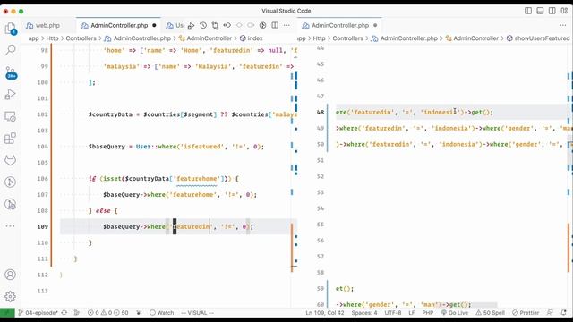Open the Manage gear icon
The height and width of the screenshot is (322, 573).
pyautogui.click(x=10, y=296)
